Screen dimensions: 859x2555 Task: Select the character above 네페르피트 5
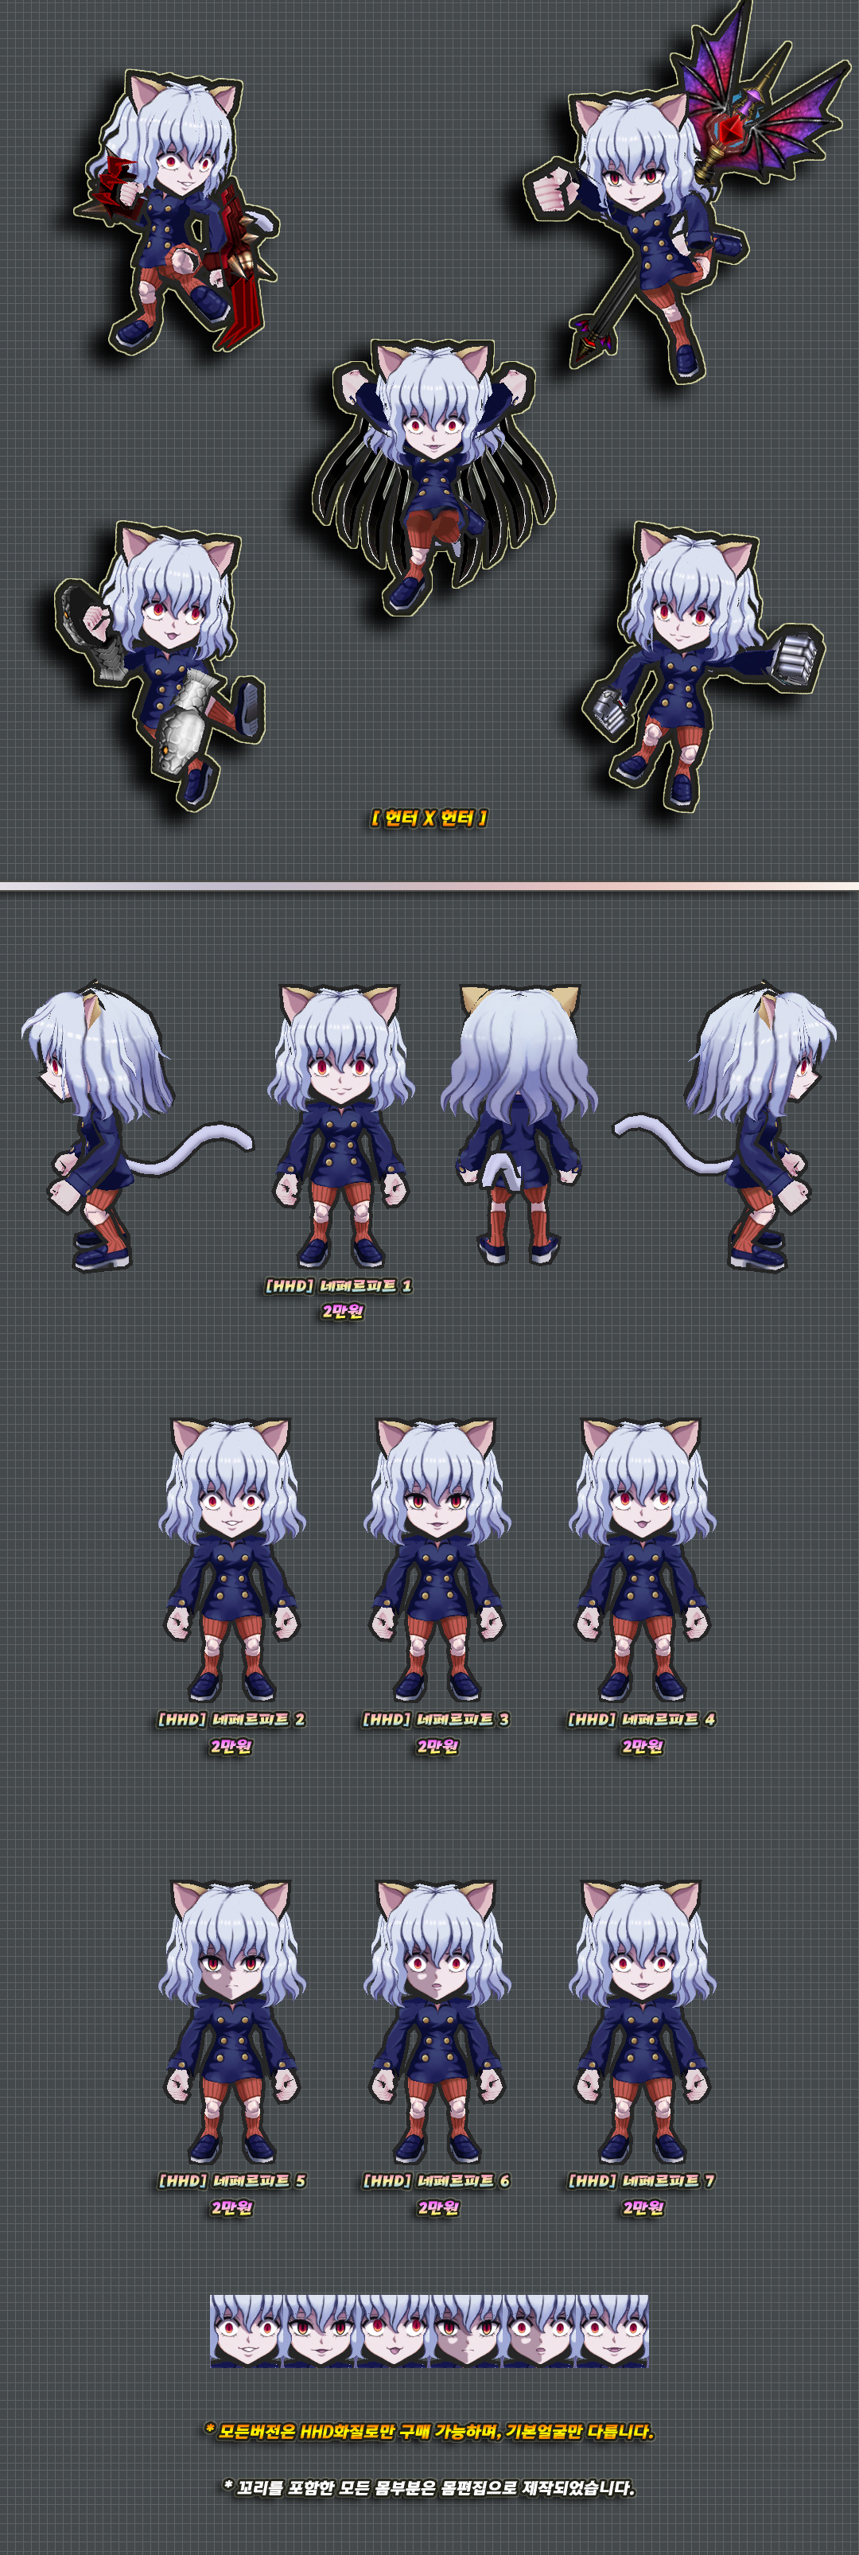pos(232,2022)
